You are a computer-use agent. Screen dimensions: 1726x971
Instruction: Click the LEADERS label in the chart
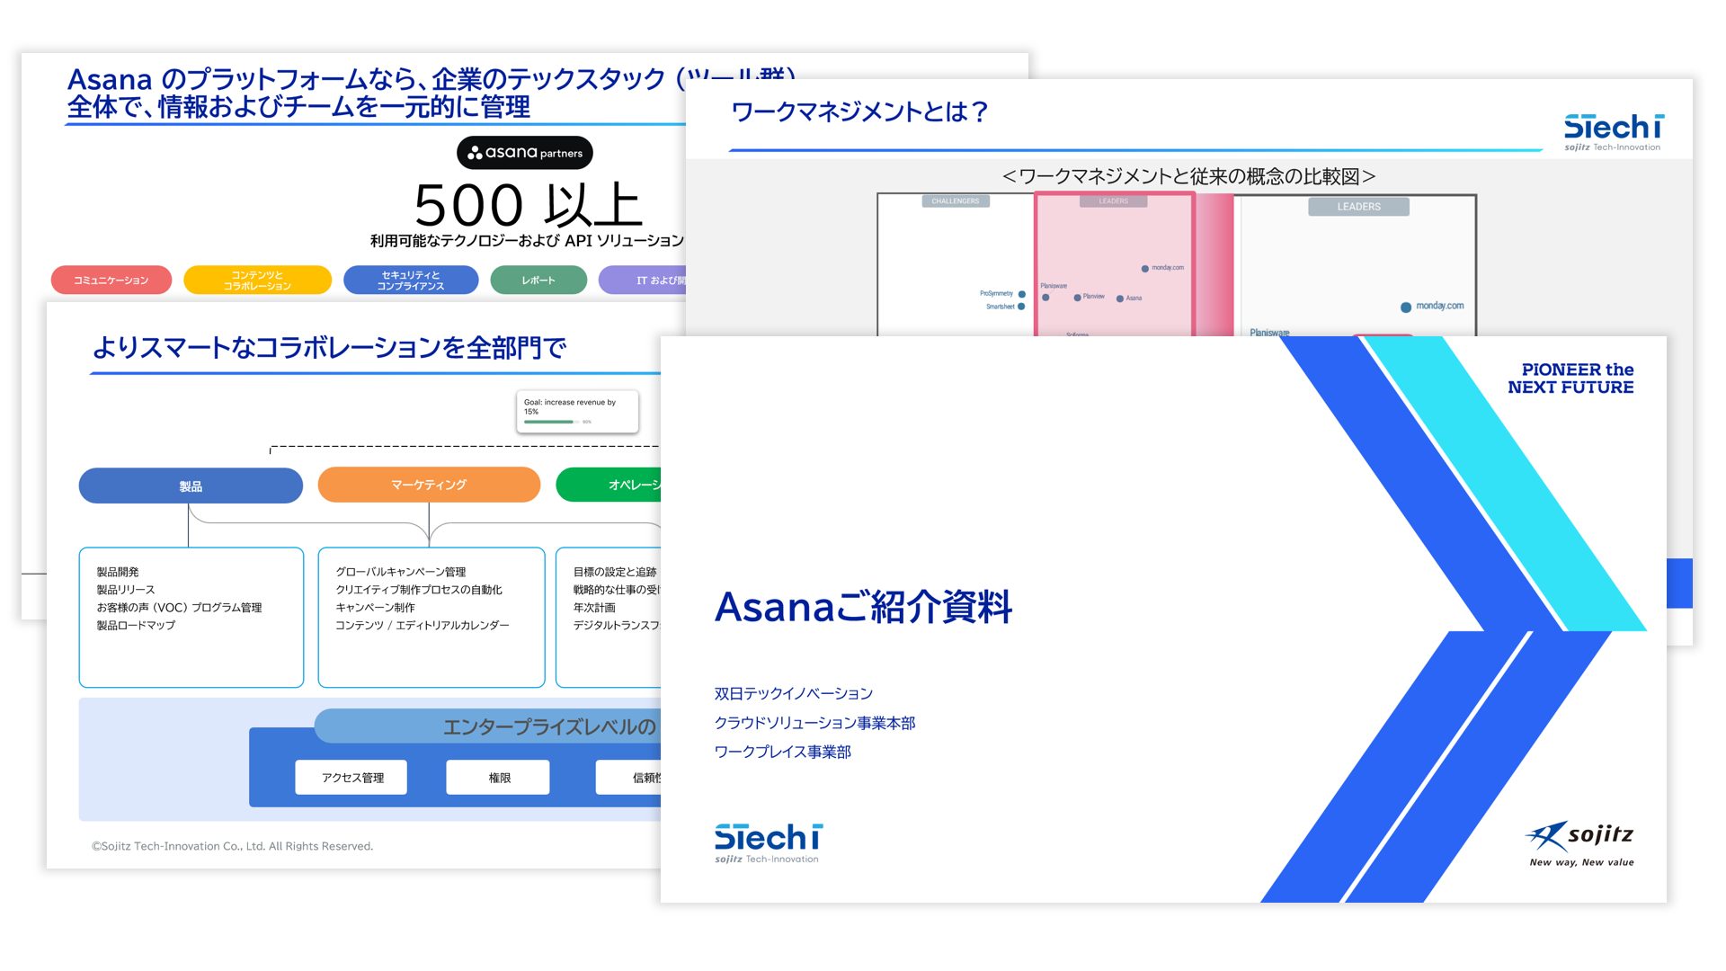[1357, 207]
